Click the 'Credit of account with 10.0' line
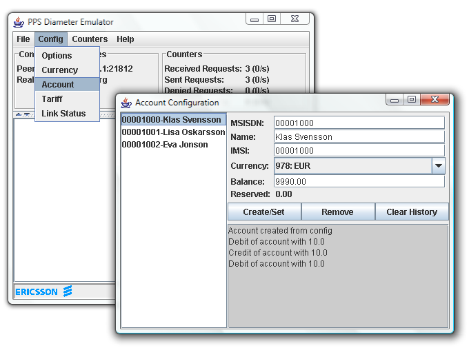This screenshot has height=350, width=469. (x=278, y=253)
